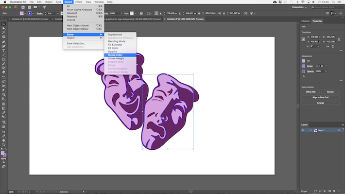
Task: Expand Layer 1 using the disclosure arrow
Action: tap(311, 130)
